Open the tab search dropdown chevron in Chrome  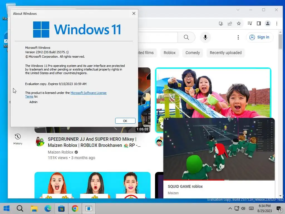pyautogui.click(x=238, y=10)
